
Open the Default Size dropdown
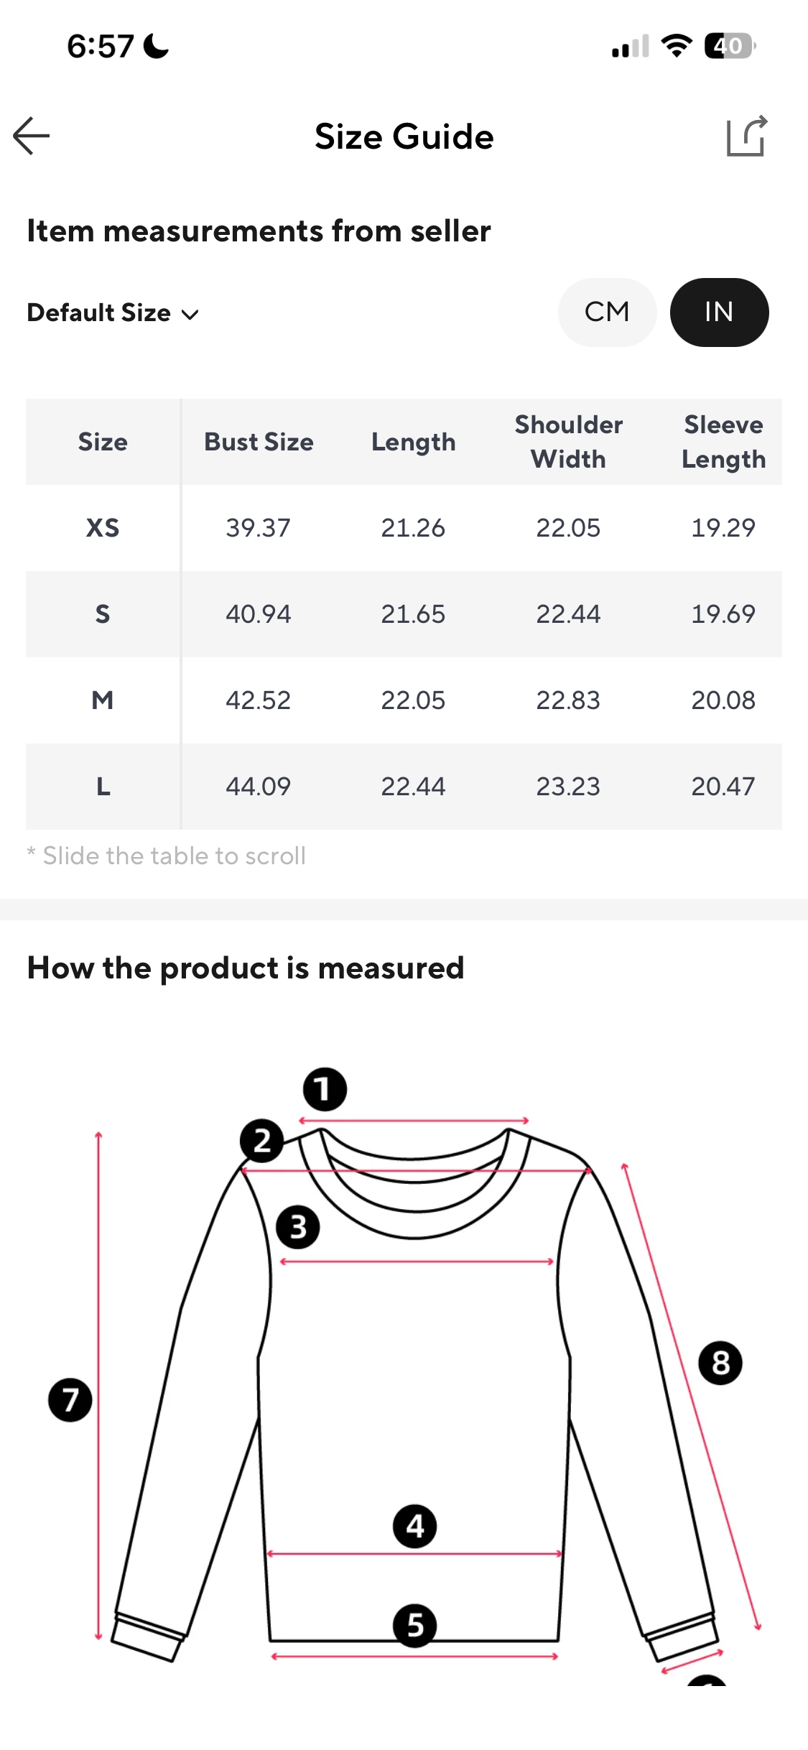(99, 313)
